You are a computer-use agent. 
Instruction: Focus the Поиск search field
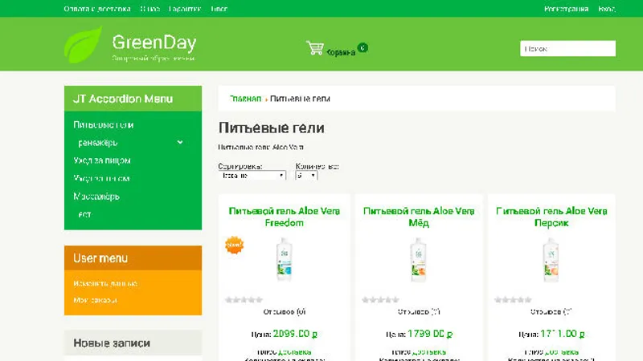pos(567,48)
